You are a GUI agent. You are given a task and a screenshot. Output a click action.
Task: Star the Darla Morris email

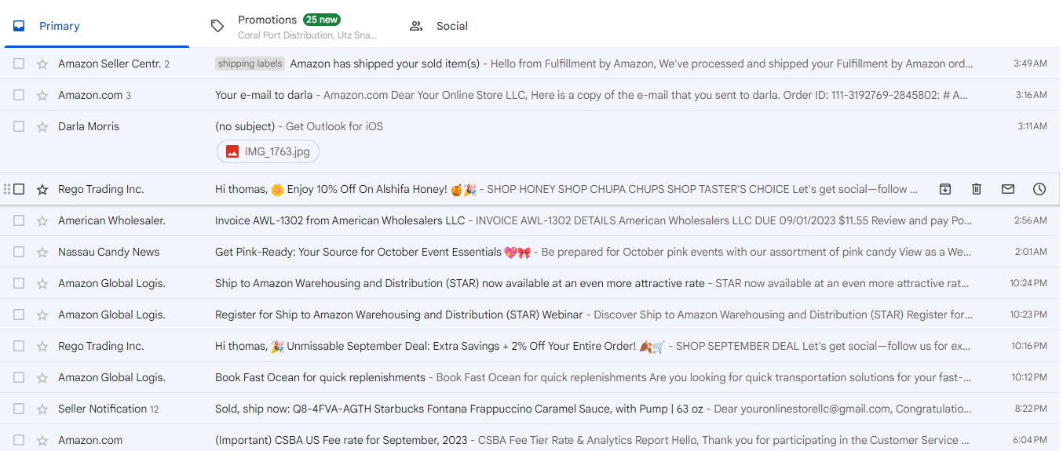(42, 126)
